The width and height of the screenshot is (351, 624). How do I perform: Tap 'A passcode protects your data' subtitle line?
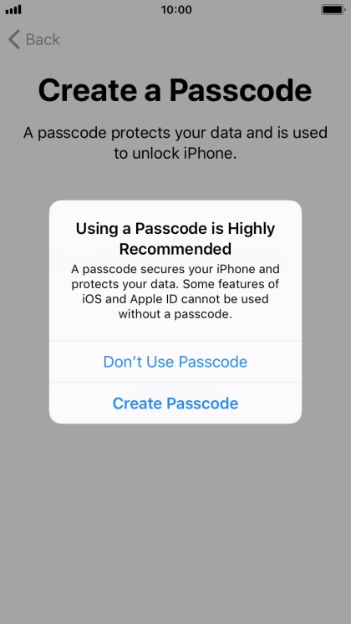click(175, 133)
